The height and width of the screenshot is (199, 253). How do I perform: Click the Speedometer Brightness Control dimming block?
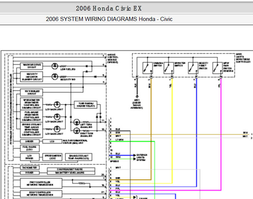tap(31, 104)
